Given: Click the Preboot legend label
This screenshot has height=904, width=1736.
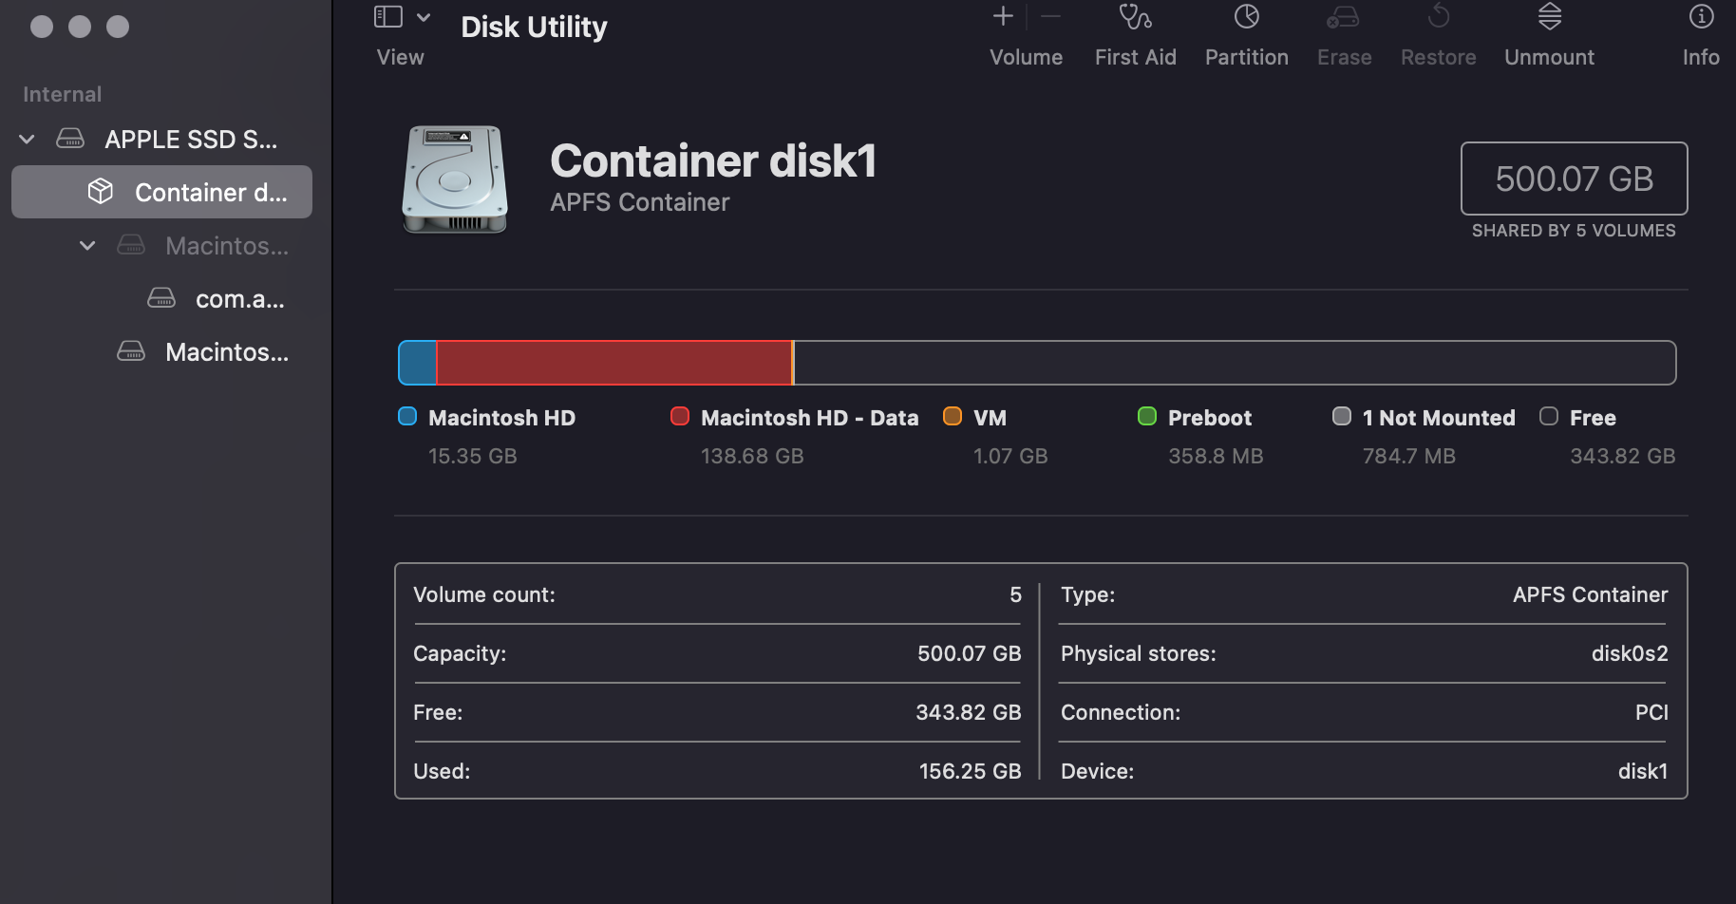Looking at the screenshot, I should coord(1210,418).
